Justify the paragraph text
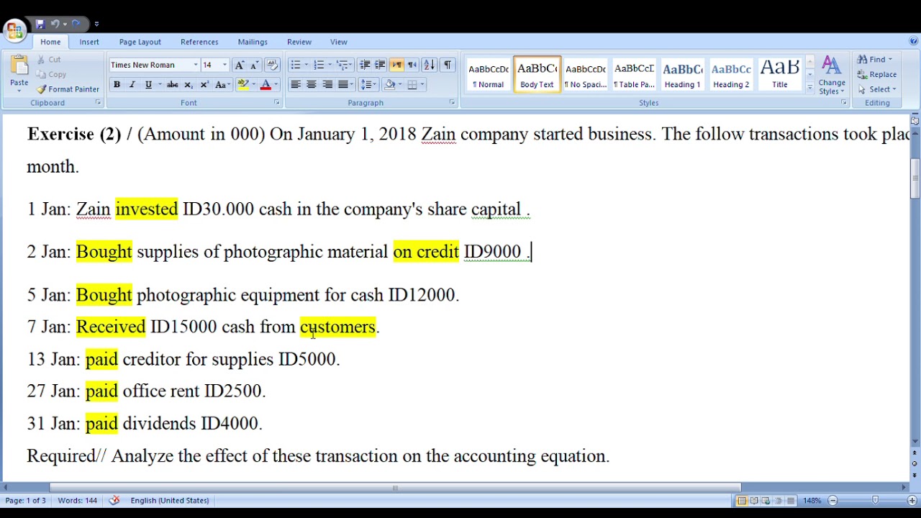The height and width of the screenshot is (518, 921). pyautogui.click(x=343, y=85)
